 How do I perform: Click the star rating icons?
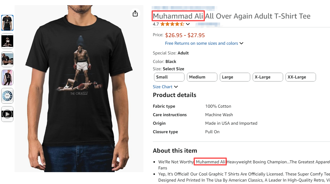[x=172, y=24]
